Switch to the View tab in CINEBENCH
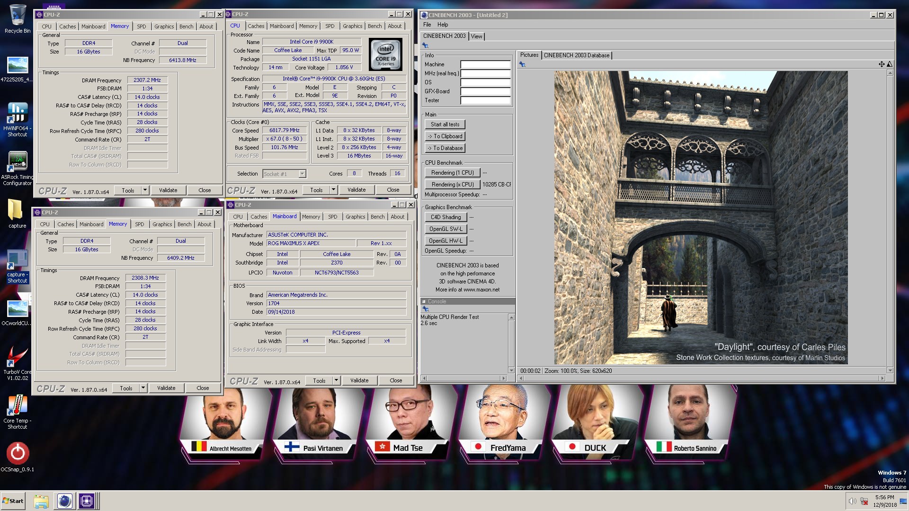 point(476,36)
